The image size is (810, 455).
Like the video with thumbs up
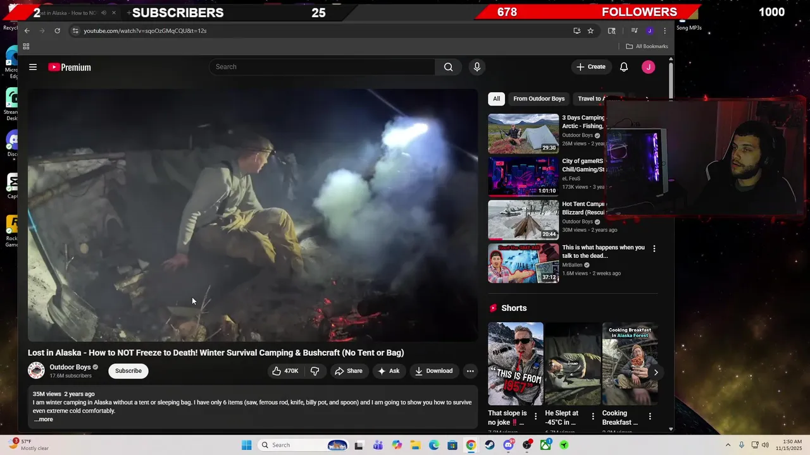pyautogui.click(x=285, y=371)
